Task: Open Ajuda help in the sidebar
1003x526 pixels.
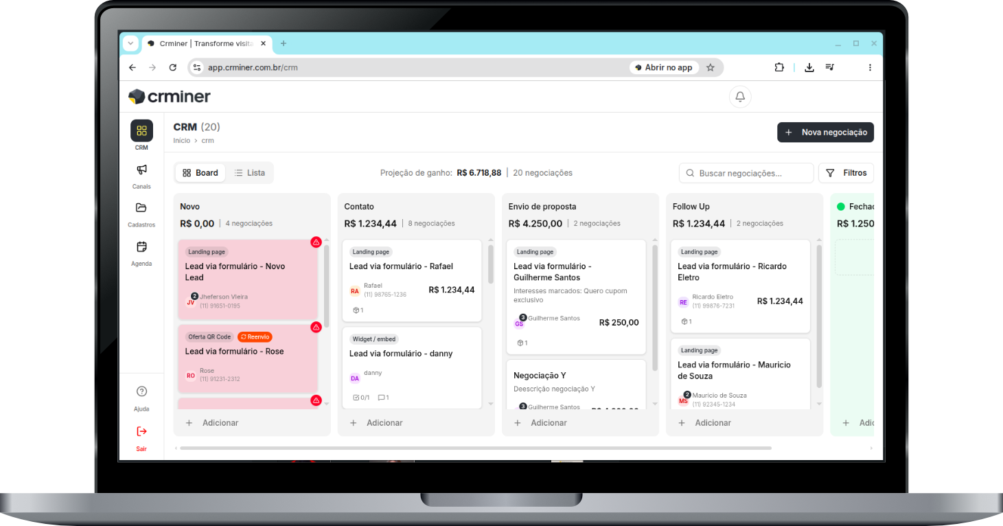Action: [141, 398]
